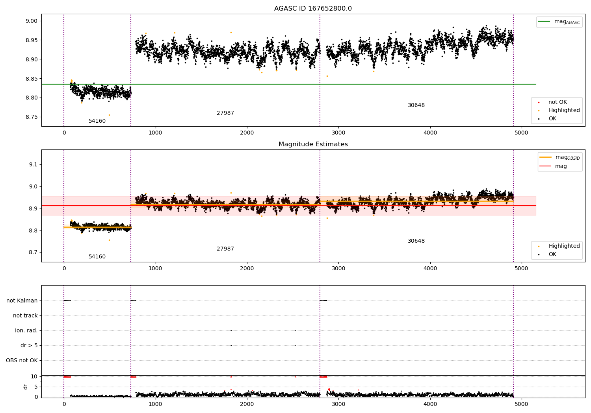Click the 8.85 y-axis tick of the top plot

[x=31, y=79]
